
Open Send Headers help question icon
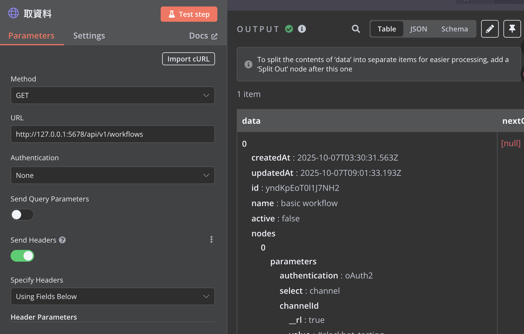62,240
